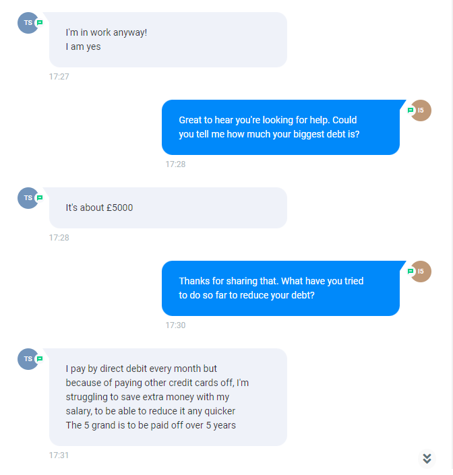Click the 17:27 timestamp under the first message
Image resolution: width=453 pixels, height=475 pixels.
[x=59, y=77]
